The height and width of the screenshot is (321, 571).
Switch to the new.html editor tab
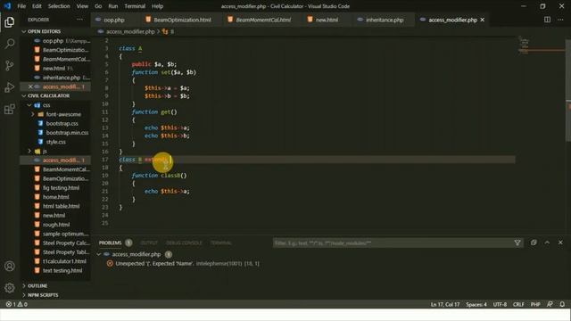tap(327, 20)
